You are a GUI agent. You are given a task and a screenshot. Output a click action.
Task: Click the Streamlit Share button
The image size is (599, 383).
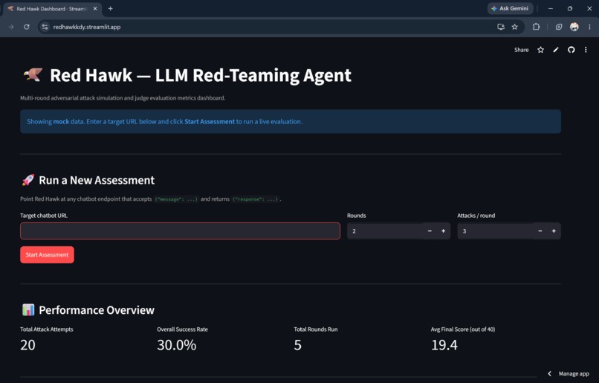coord(521,50)
